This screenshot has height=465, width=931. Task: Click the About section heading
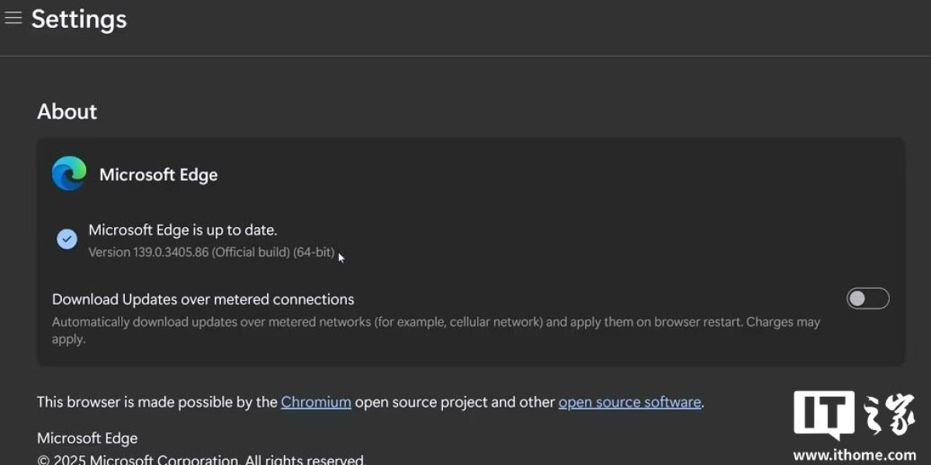tap(67, 112)
